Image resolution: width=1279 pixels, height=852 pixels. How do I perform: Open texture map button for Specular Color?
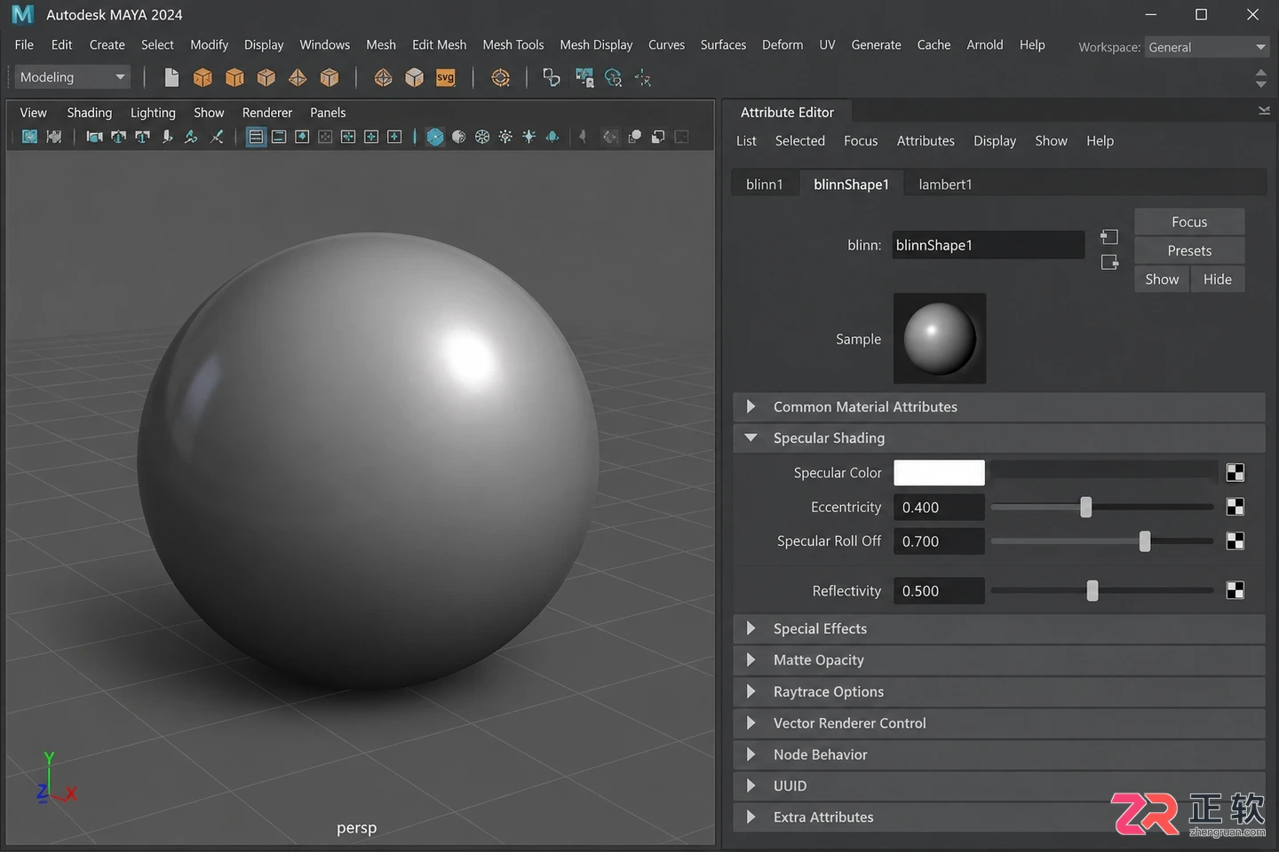tap(1235, 473)
